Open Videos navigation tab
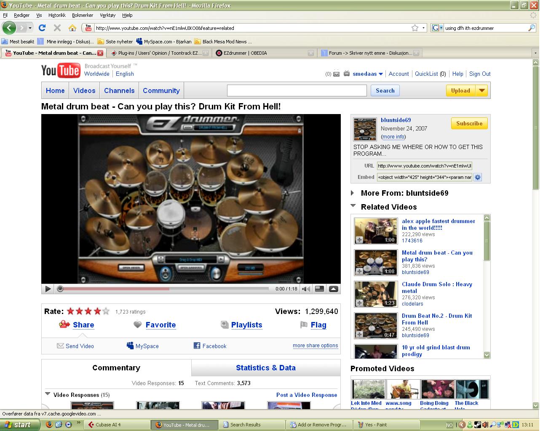 click(84, 90)
